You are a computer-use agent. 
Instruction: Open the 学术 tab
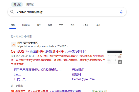click(x=61, y=25)
